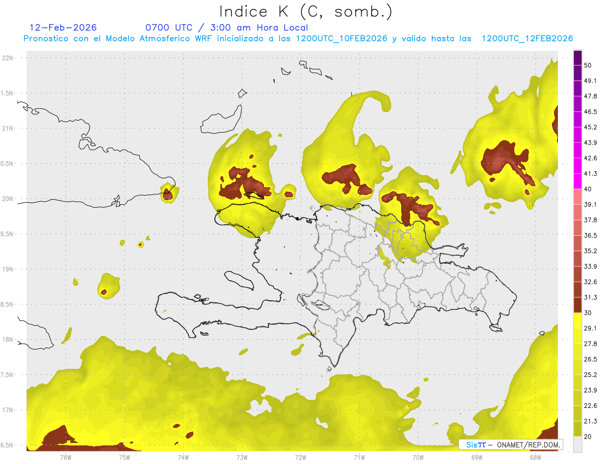Click colorbar value '27.8'

(590, 344)
